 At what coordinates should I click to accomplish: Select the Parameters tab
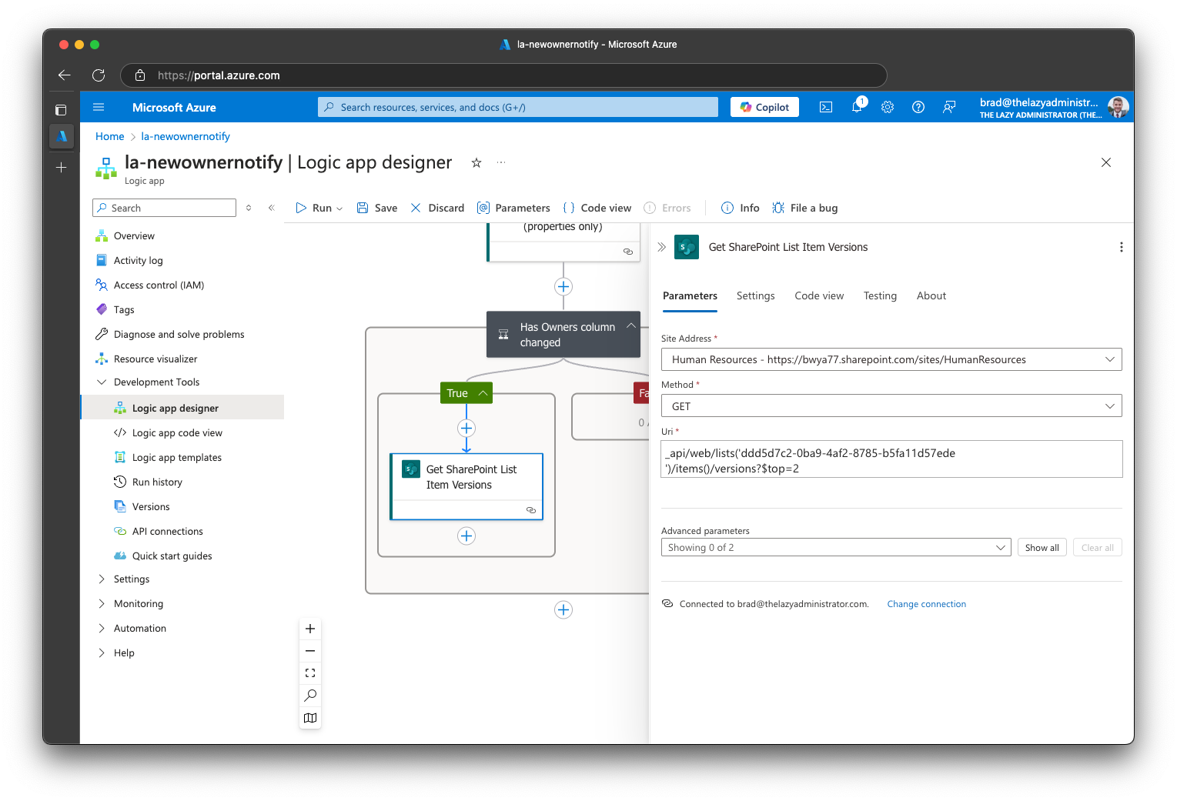tap(690, 295)
